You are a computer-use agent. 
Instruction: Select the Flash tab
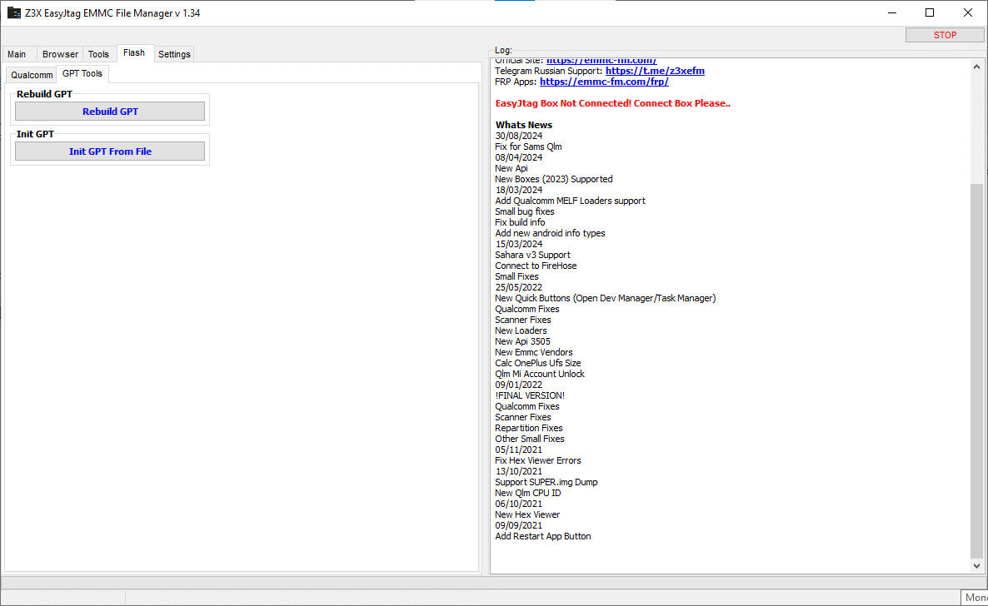pos(134,52)
